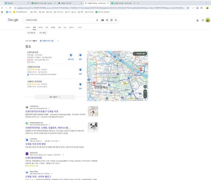This screenshot has width=211, height=180.
Task: Open result 도화더본치과-미추홀구 도화동 치과
Action: point(42,111)
